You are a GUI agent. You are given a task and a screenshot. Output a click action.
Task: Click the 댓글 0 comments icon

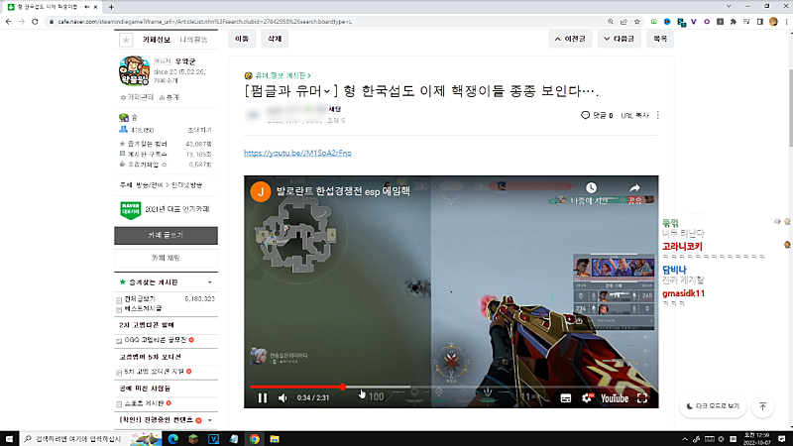597,115
